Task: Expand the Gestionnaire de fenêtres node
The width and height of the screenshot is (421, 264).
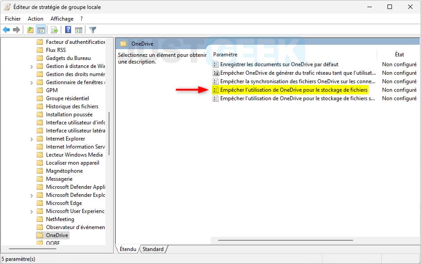Action: (x=31, y=82)
